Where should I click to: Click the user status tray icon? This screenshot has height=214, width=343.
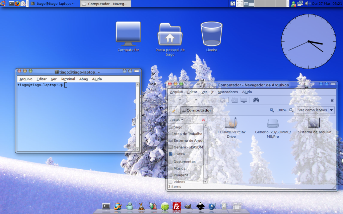click(x=293, y=4)
